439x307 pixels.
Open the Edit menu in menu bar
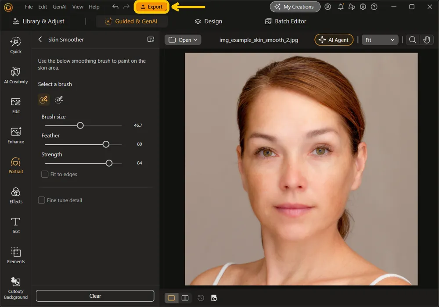(x=43, y=7)
